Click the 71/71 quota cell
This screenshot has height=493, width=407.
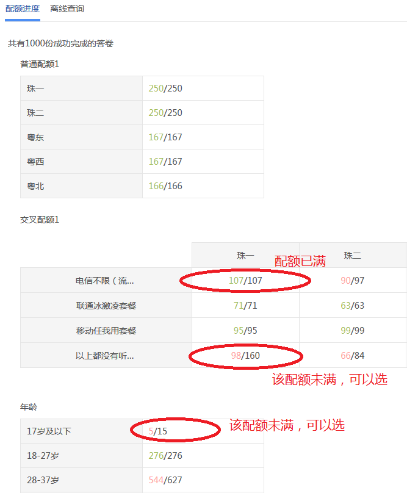click(x=245, y=306)
